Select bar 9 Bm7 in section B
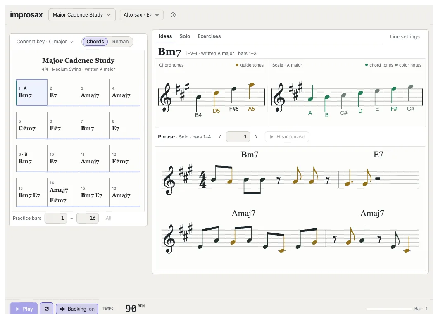The image size is (438, 314). click(x=31, y=158)
